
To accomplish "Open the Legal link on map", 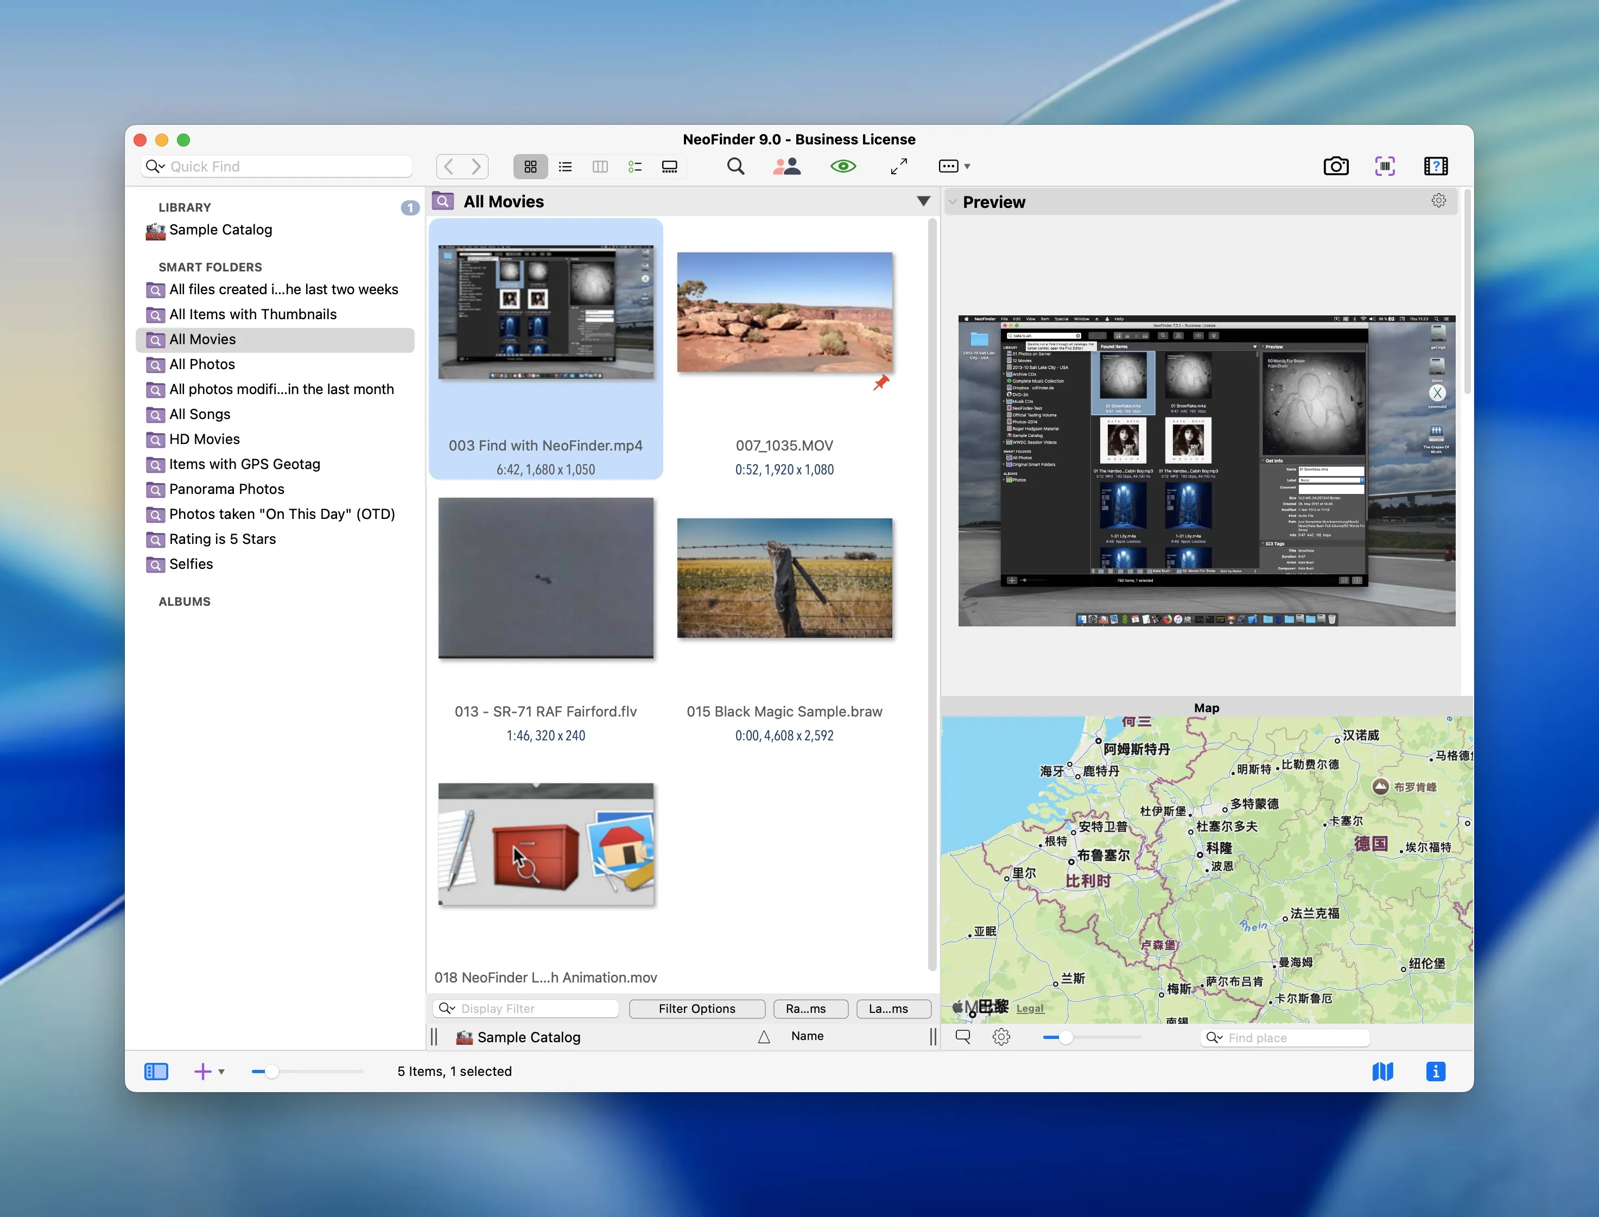I will [1029, 1009].
